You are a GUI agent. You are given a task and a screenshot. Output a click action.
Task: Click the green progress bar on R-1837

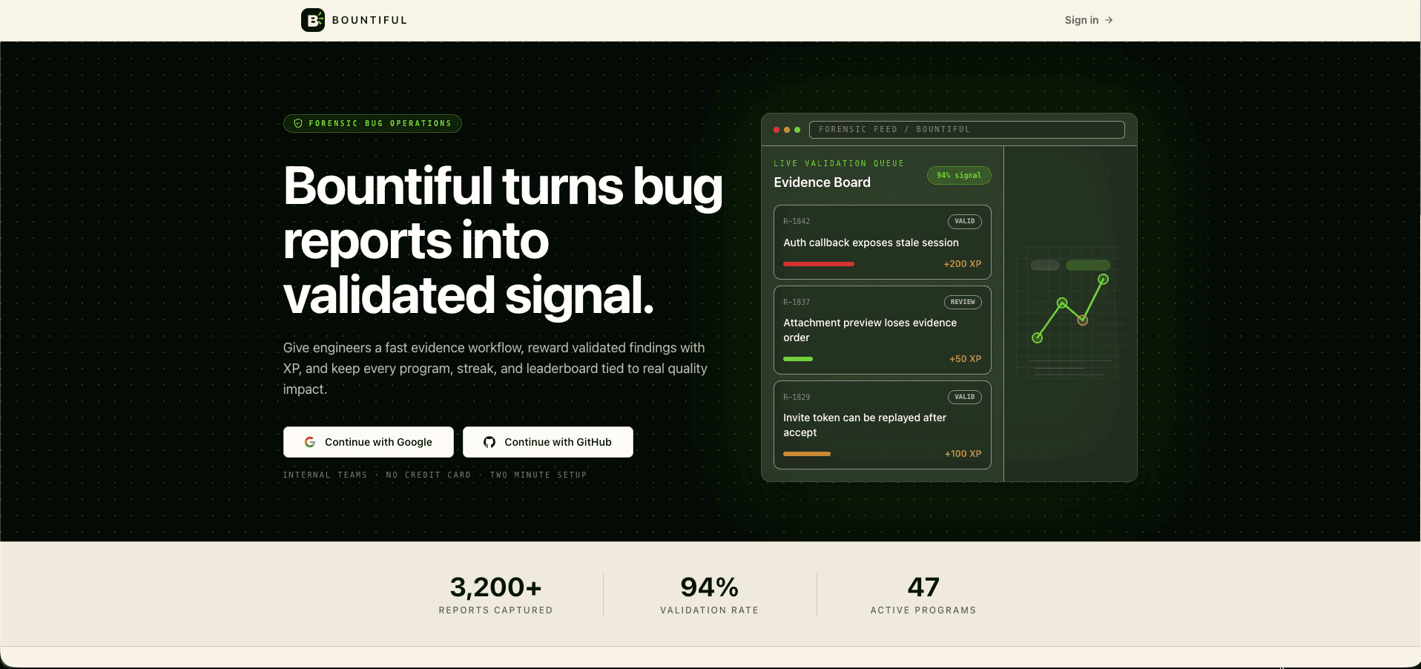[798, 359]
